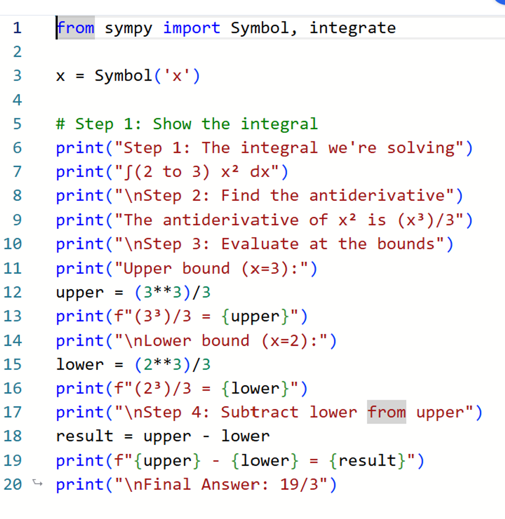Image resolution: width=505 pixels, height=519 pixels.
Task: Click the expression 'lower = (2**3)/3'
Action: click(133, 364)
